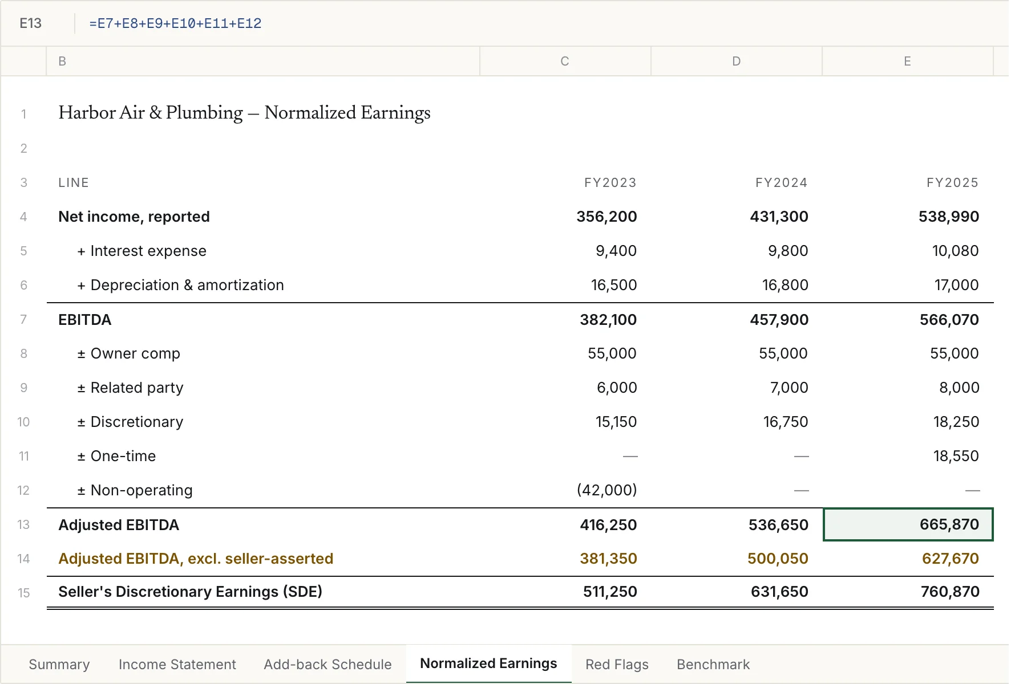Image resolution: width=1027 pixels, height=684 pixels.
Task: Click the title Harbor Air & Plumbing cell
Action: [244, 113]
